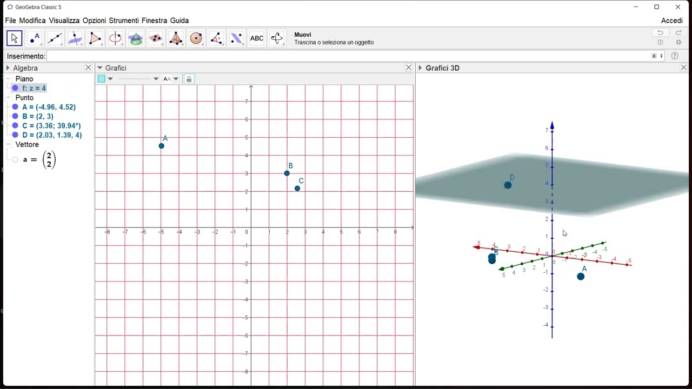
Task: Click point C in the 2D graphics view
Action: pos(297,189)
